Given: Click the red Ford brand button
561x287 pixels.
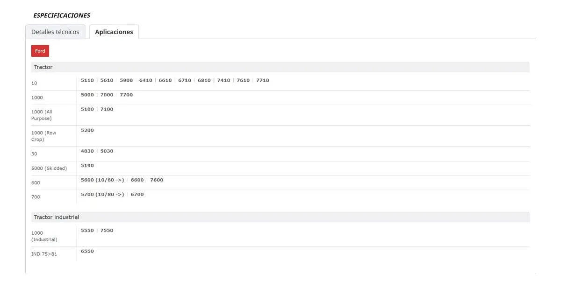Looking at the screenshot, I should tap(40, 51).
